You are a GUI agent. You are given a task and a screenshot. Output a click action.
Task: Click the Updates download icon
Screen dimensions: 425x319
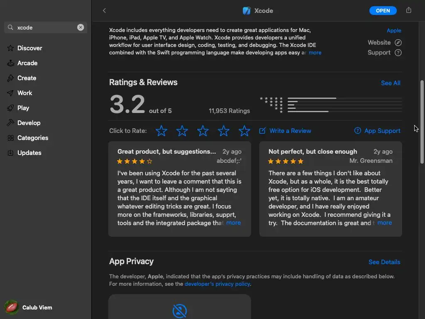(10, 153)
